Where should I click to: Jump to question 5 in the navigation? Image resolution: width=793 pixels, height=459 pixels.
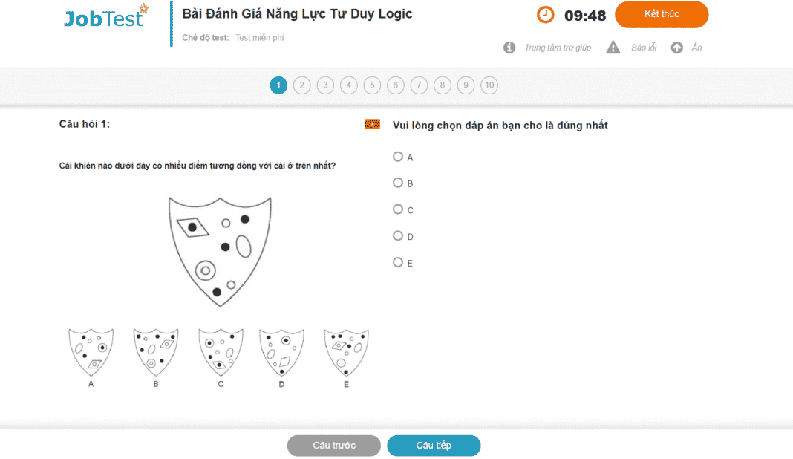[372, 85]
